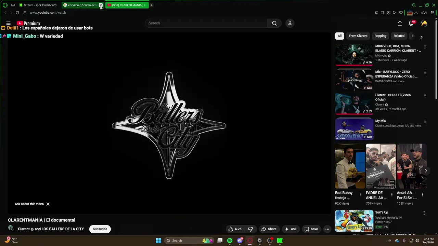Screen dimensions: 438x246
Task: Open Spotify from the taskbar
Action: pyautogui.click(x=230, y=241)
